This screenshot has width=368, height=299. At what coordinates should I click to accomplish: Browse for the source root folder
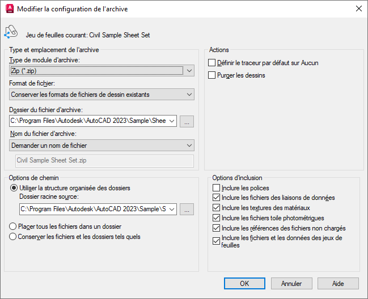click(187, 209)
